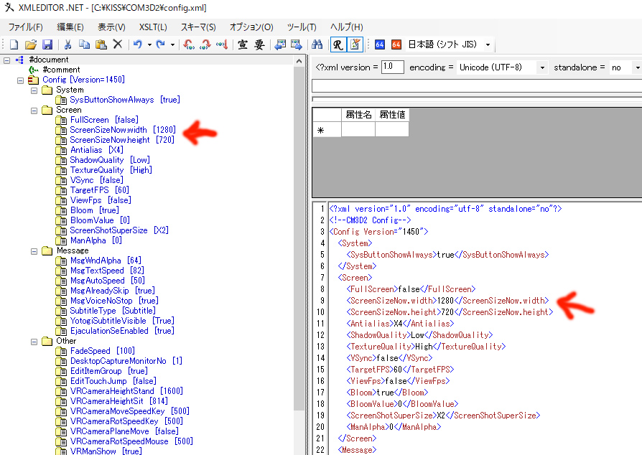
Task: Select the VRCameraHeightStand [1600] node
Action: pyautogui.click(x=126, y=391)
